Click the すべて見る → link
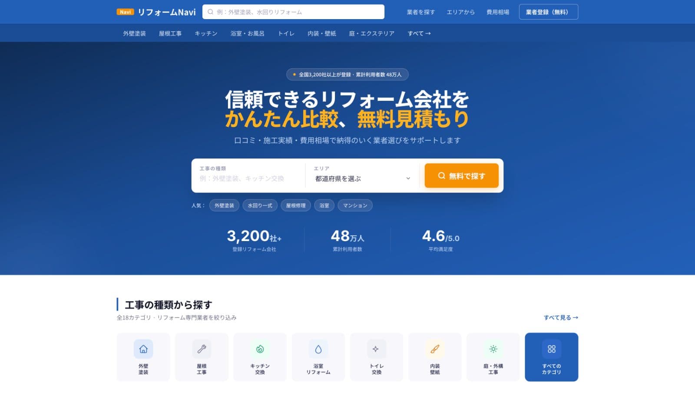695x400 pixels. [x=561, y=317]
